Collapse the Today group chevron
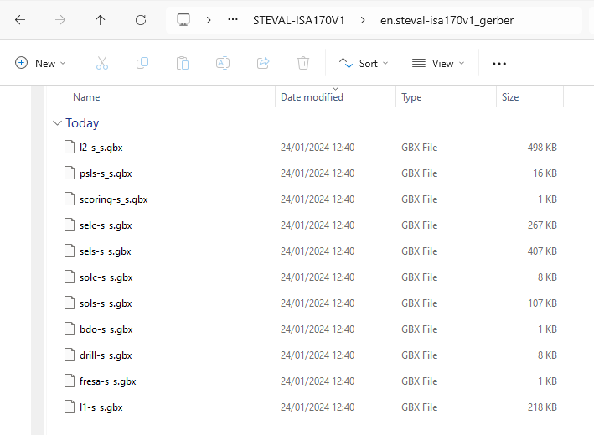The width and height of the screenshot is (594, 435). pyautogui.click(x=57, y=122)
